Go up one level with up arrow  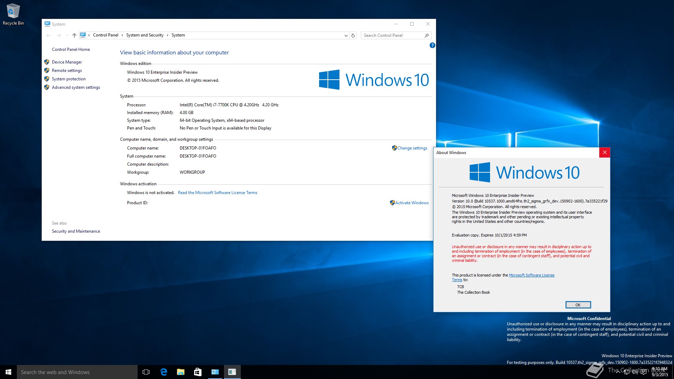click(74, 35)
